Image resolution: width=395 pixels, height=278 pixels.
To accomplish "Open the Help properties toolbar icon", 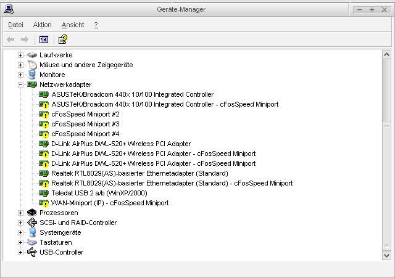I will pos(63,39).
